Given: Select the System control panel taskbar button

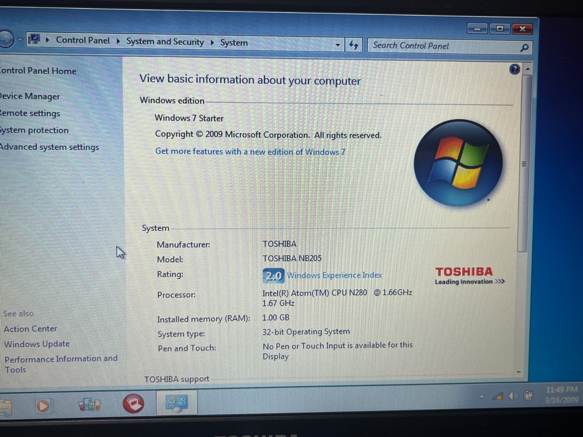Looking at the screenshot, I should pos(177,403).
